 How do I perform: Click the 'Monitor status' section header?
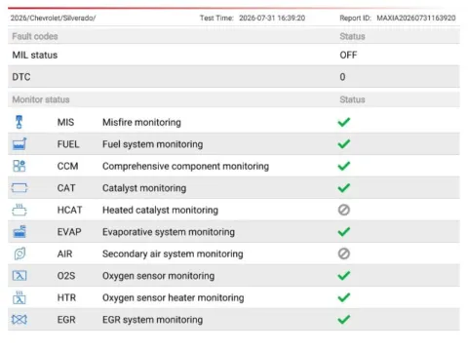coord(41,99)
